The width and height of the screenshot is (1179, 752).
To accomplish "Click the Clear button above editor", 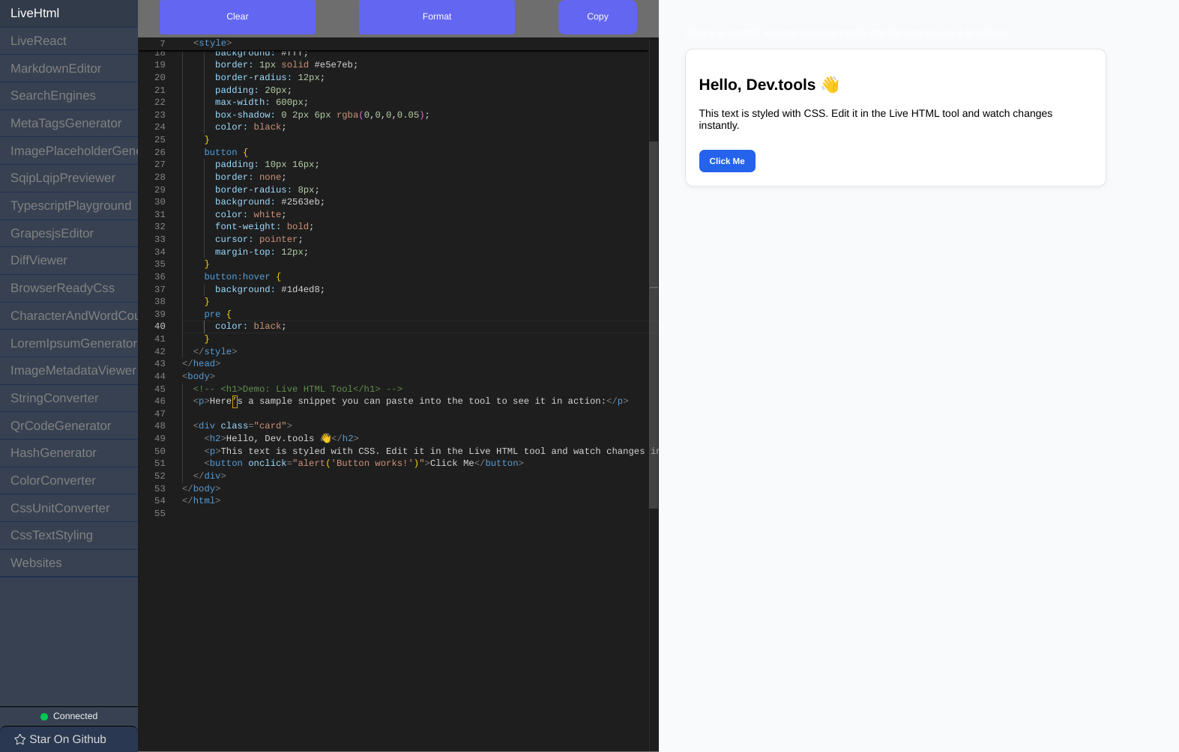I will (x=238, y=16).
